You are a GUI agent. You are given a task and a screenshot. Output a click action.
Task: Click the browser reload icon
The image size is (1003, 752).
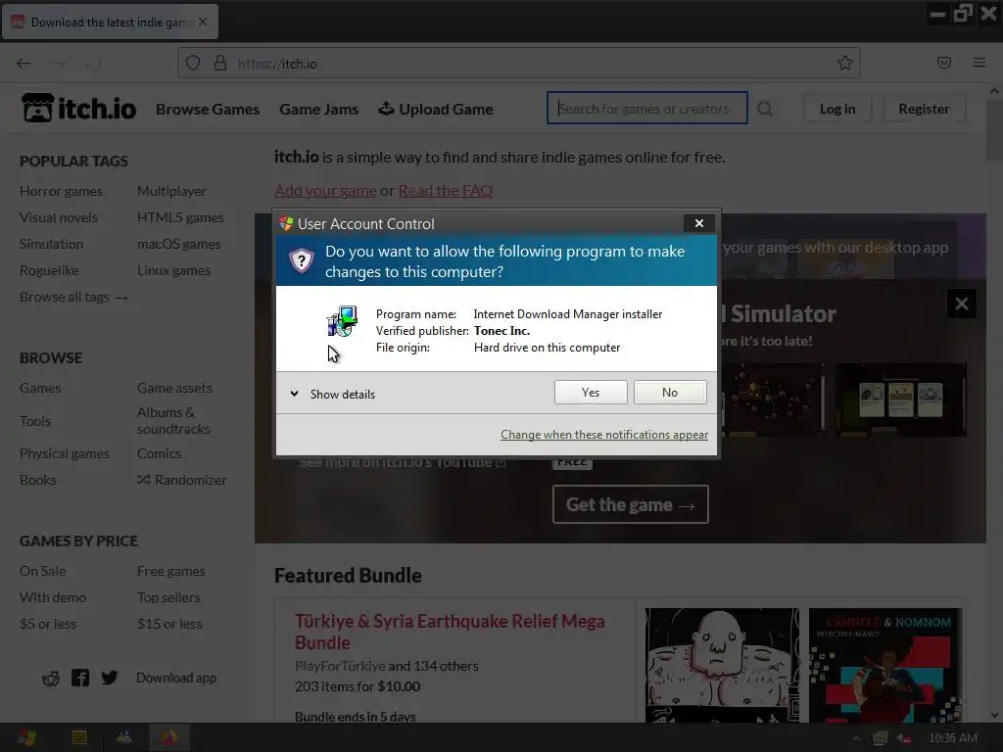[x=93, y=64]
